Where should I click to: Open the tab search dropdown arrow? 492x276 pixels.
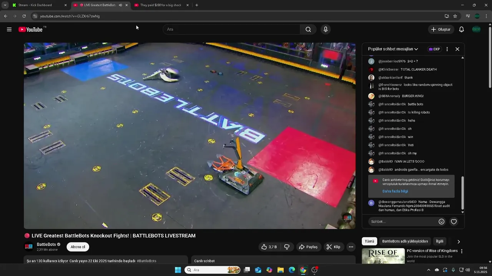[5, 5]
